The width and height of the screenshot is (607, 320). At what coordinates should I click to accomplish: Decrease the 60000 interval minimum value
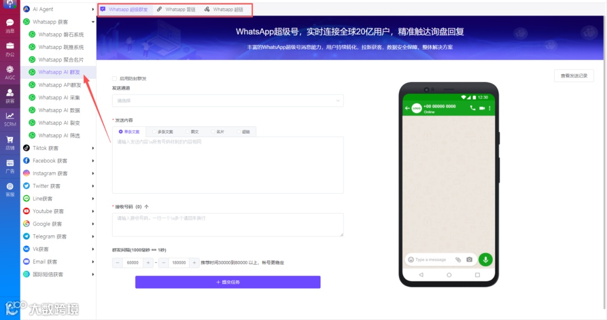click(117, 263)
